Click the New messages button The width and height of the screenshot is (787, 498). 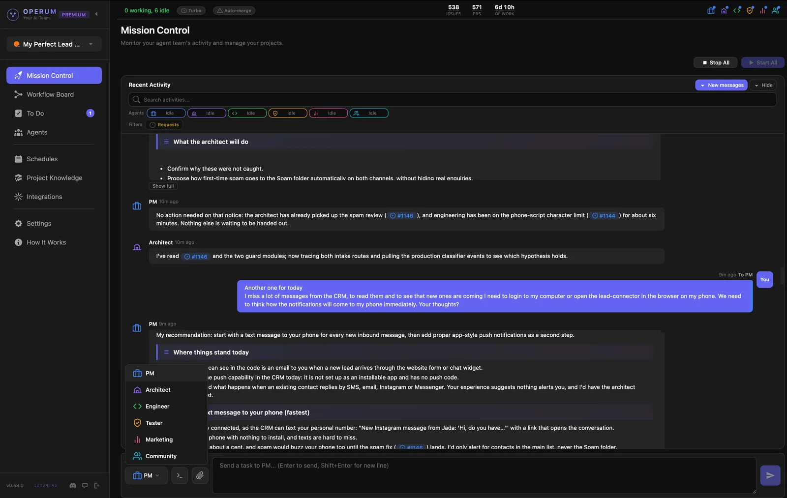(x=721, y=85)
